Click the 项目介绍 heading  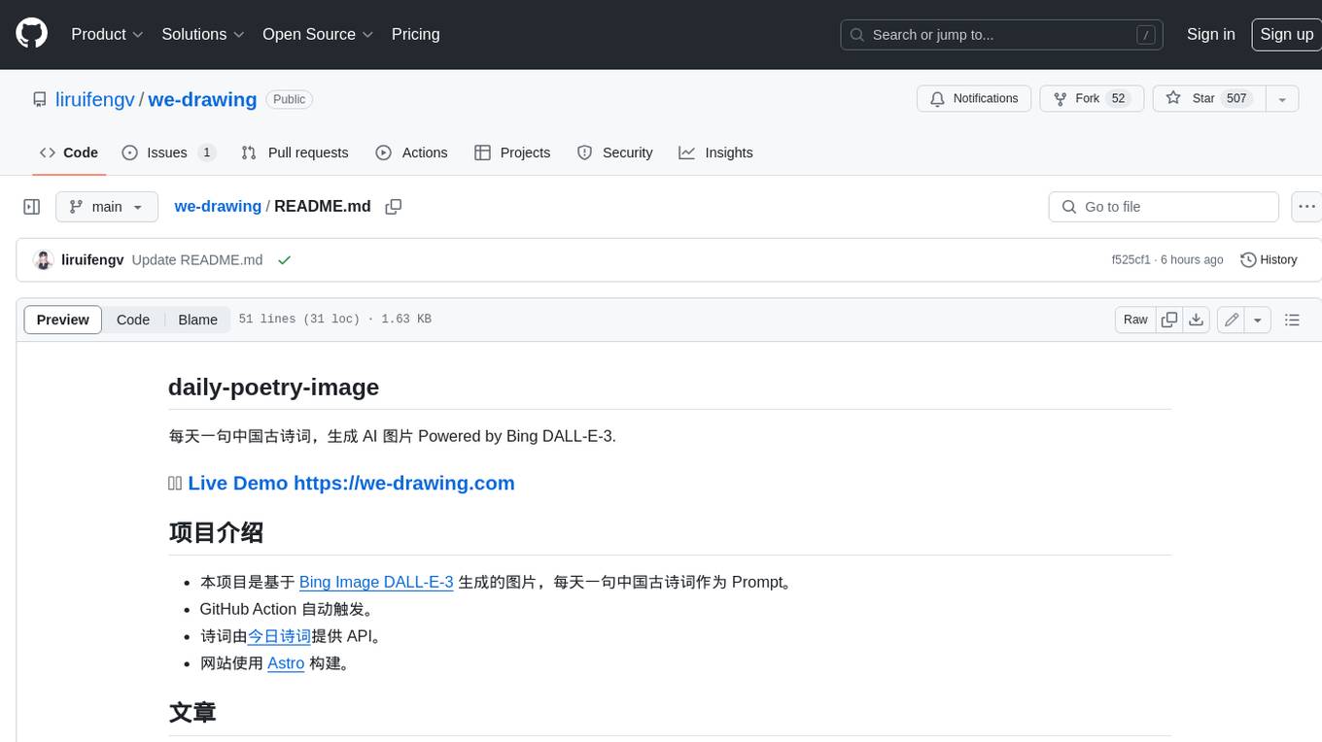pos(216,532)
